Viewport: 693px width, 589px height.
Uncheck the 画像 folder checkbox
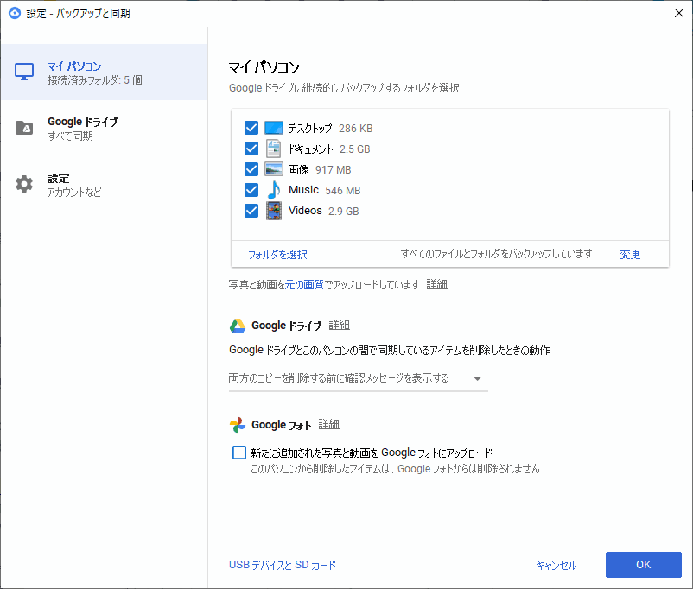pos(251,169)
